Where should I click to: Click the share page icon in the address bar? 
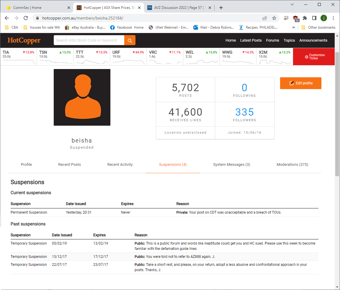point(265,18)
